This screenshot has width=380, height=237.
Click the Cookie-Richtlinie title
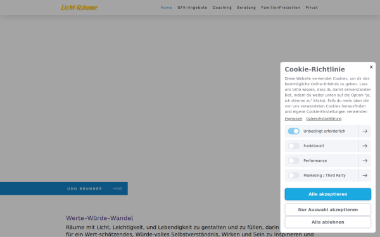[x=315, y=70]
